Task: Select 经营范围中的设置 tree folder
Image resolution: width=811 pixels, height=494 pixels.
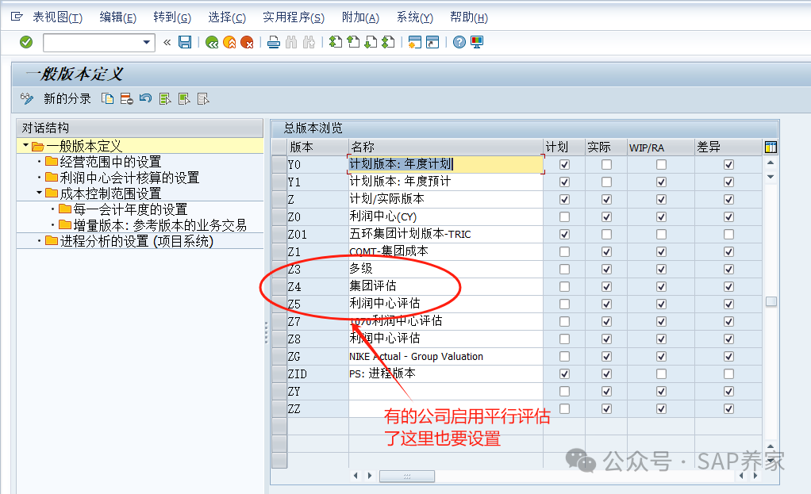Action: 110,162
